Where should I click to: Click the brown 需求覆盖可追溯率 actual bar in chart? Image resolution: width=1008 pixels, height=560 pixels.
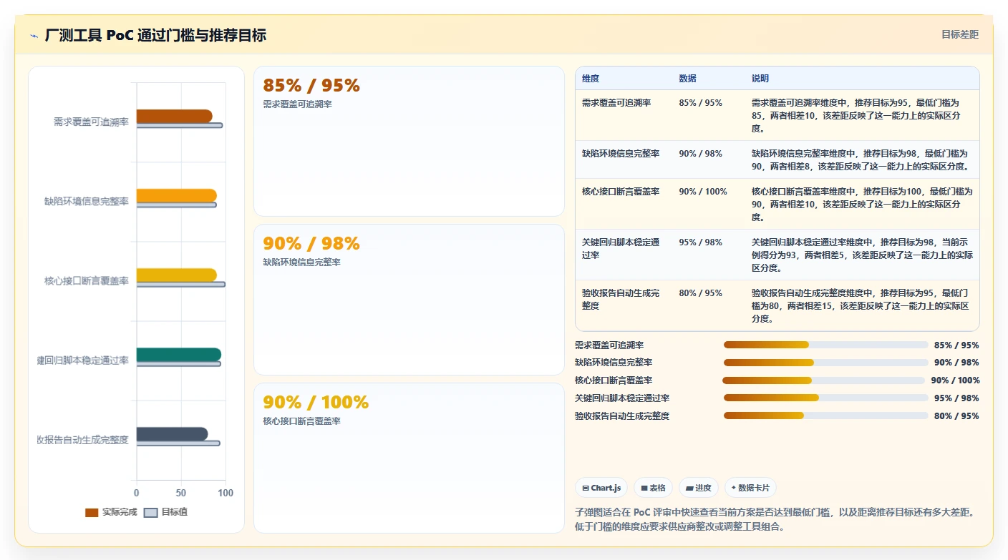point(175,116)
